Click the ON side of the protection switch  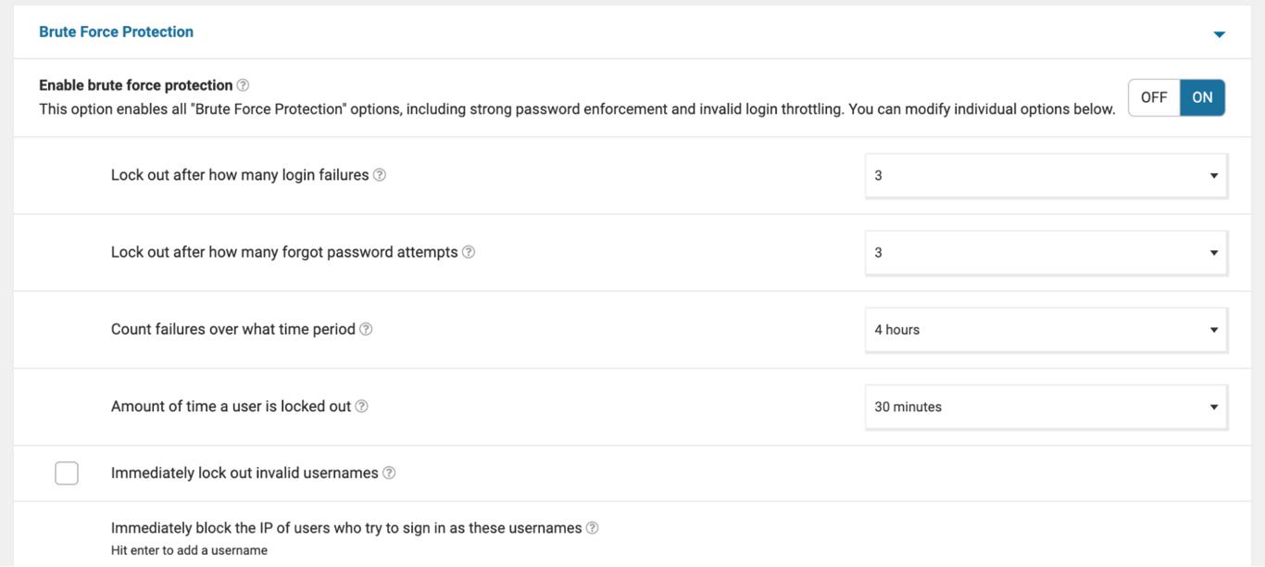coord(1202,96)
